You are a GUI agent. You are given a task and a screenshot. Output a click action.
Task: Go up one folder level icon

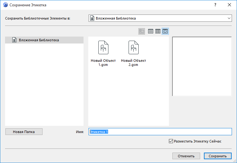142,31
